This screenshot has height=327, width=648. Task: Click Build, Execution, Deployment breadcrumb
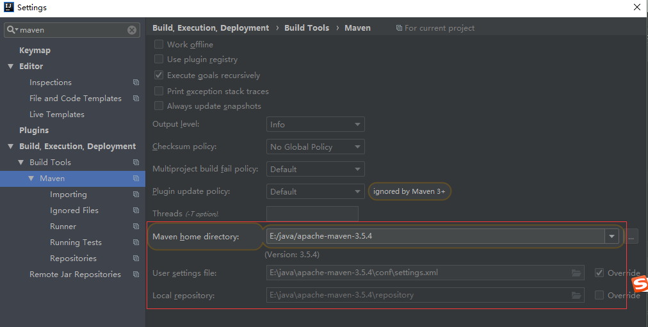click(x=211, y=28)
